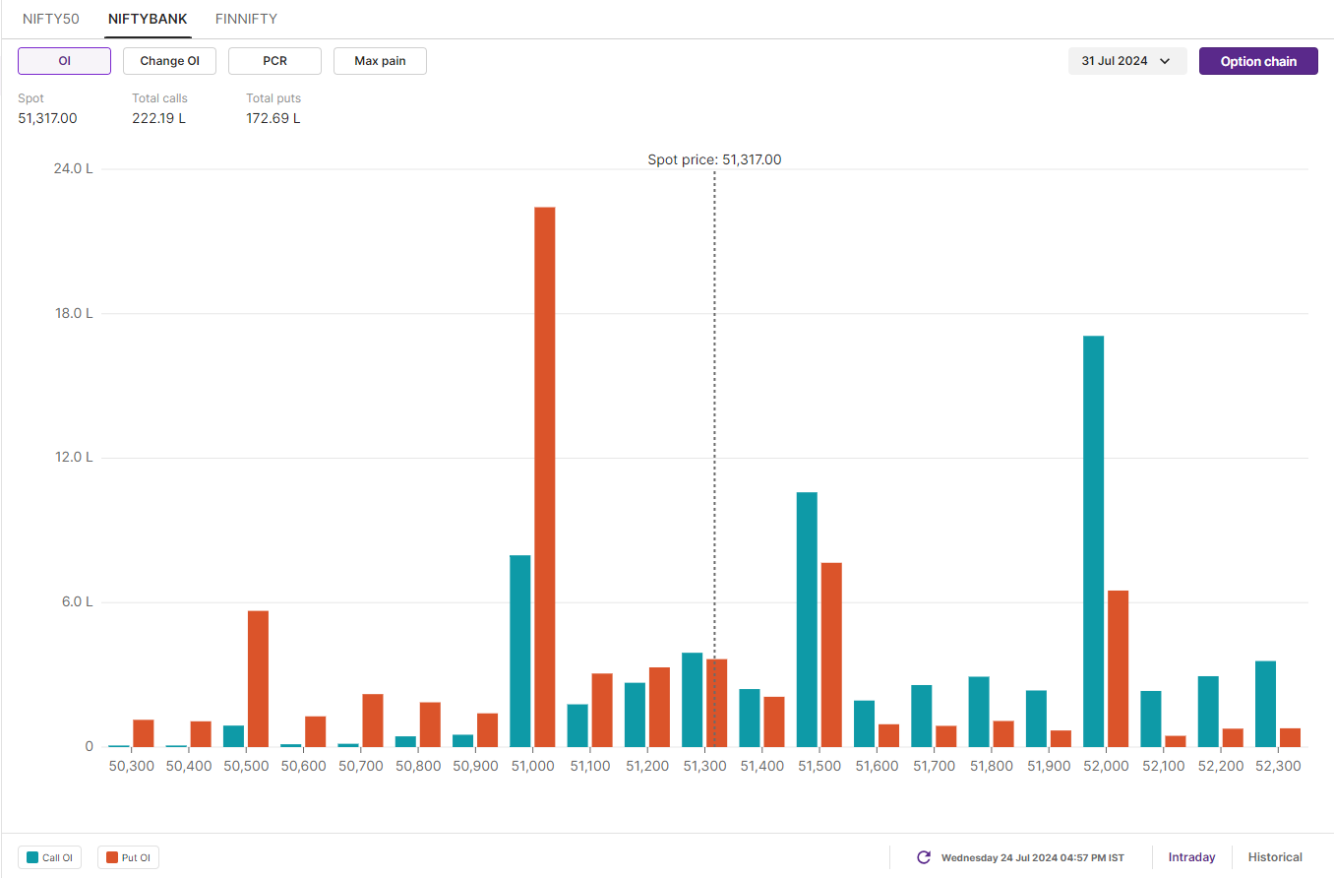Open the Option chain page
Viewport: 1334px width, 878px height.
[x=1258, y=61]
